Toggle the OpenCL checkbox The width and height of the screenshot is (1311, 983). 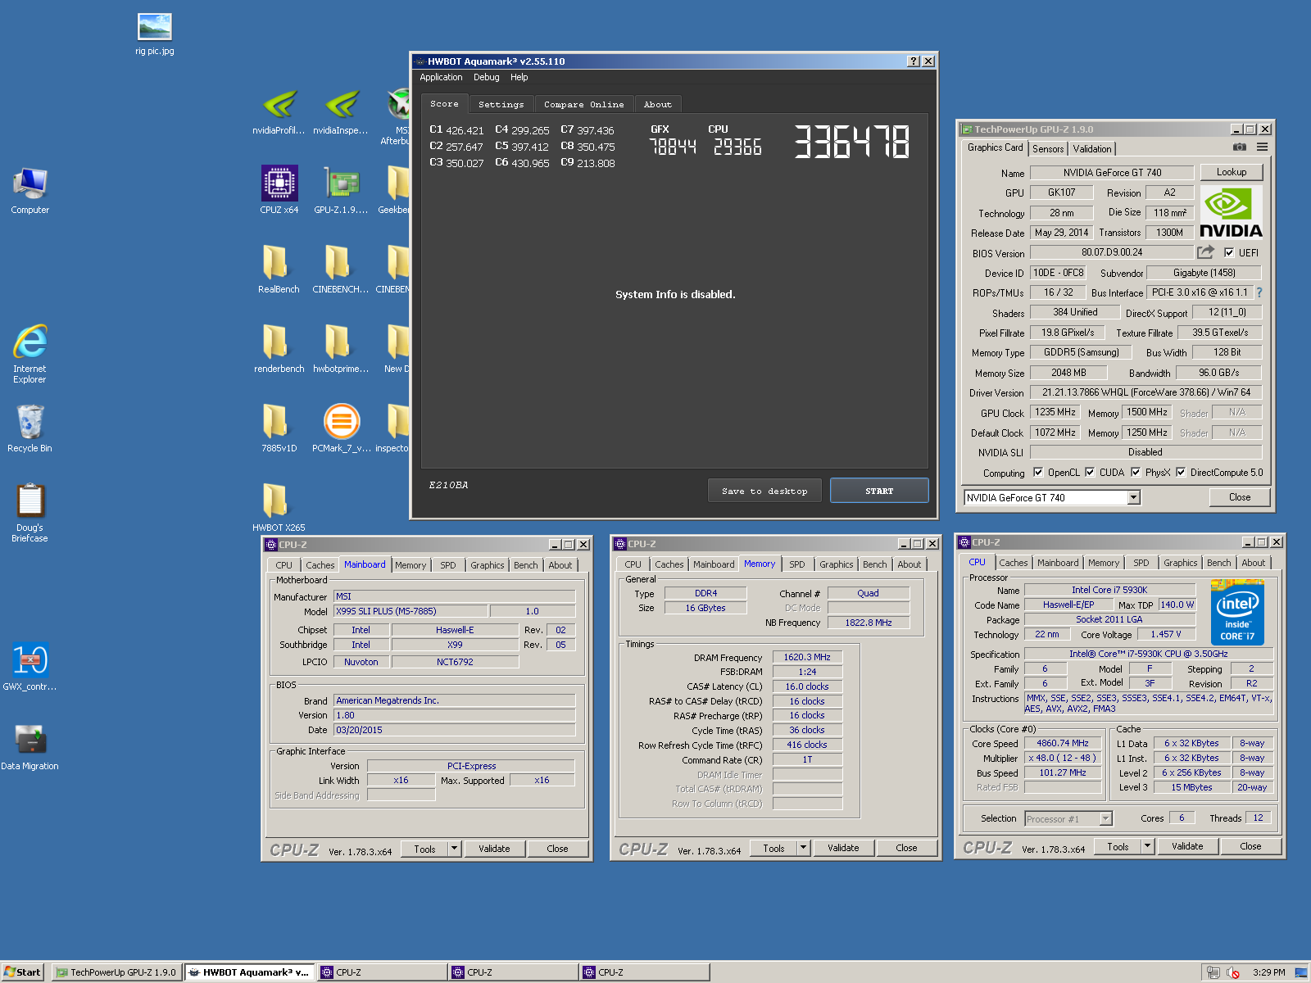click(x=1038, y=472)
